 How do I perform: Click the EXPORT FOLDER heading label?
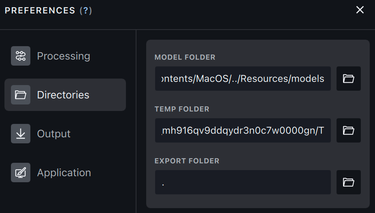click(x=187, y=161)
